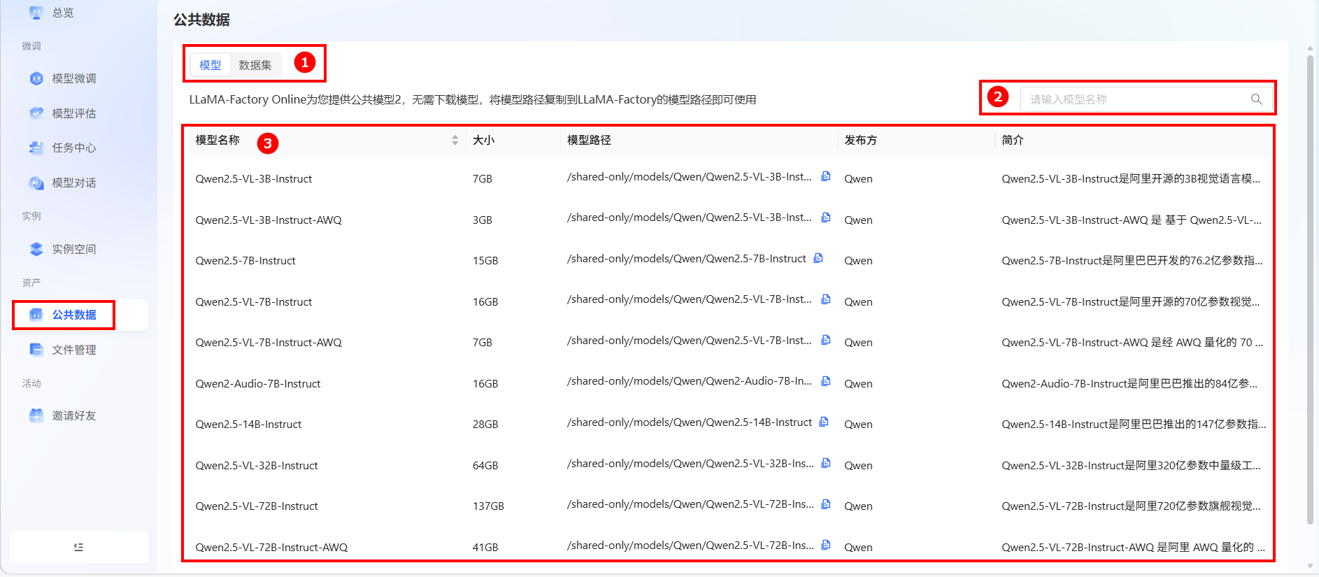Navigate to 实例空间
The image size is (1319, 577).
73,249
